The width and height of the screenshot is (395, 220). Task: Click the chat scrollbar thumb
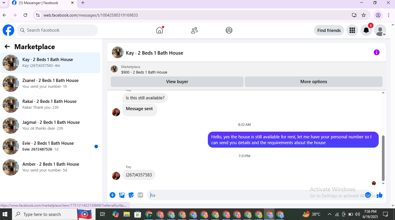[383, 158]
